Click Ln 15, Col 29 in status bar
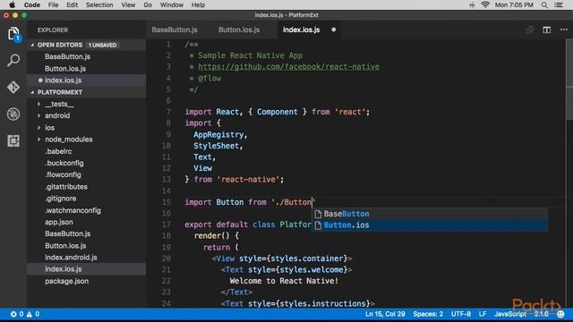The height and width of the screenshot is (322, 573). pos(385,314)
